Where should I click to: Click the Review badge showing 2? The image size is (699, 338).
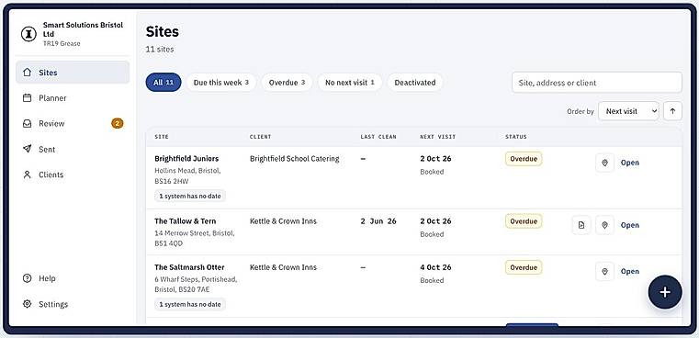coord(118,123)
